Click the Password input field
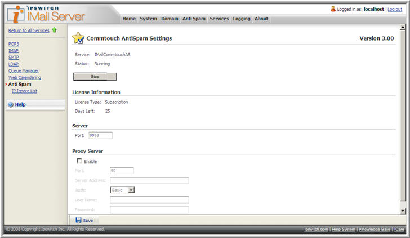 click(149, 209)
